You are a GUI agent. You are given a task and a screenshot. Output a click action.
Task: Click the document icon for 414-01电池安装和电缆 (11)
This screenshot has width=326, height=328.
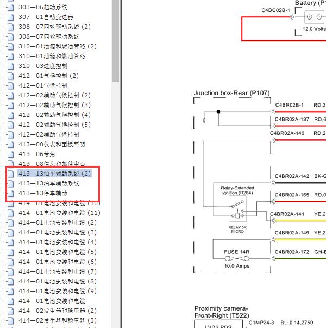[x=11, y=213]
